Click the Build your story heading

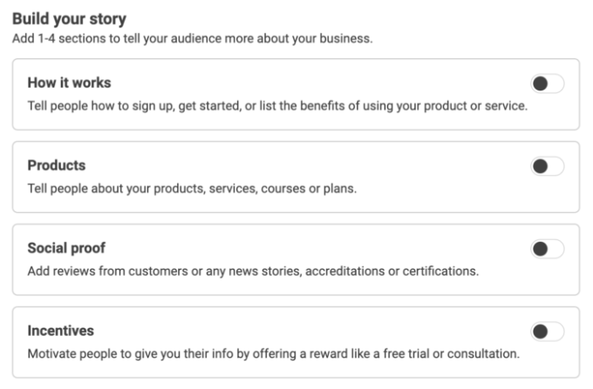[69, 19]
